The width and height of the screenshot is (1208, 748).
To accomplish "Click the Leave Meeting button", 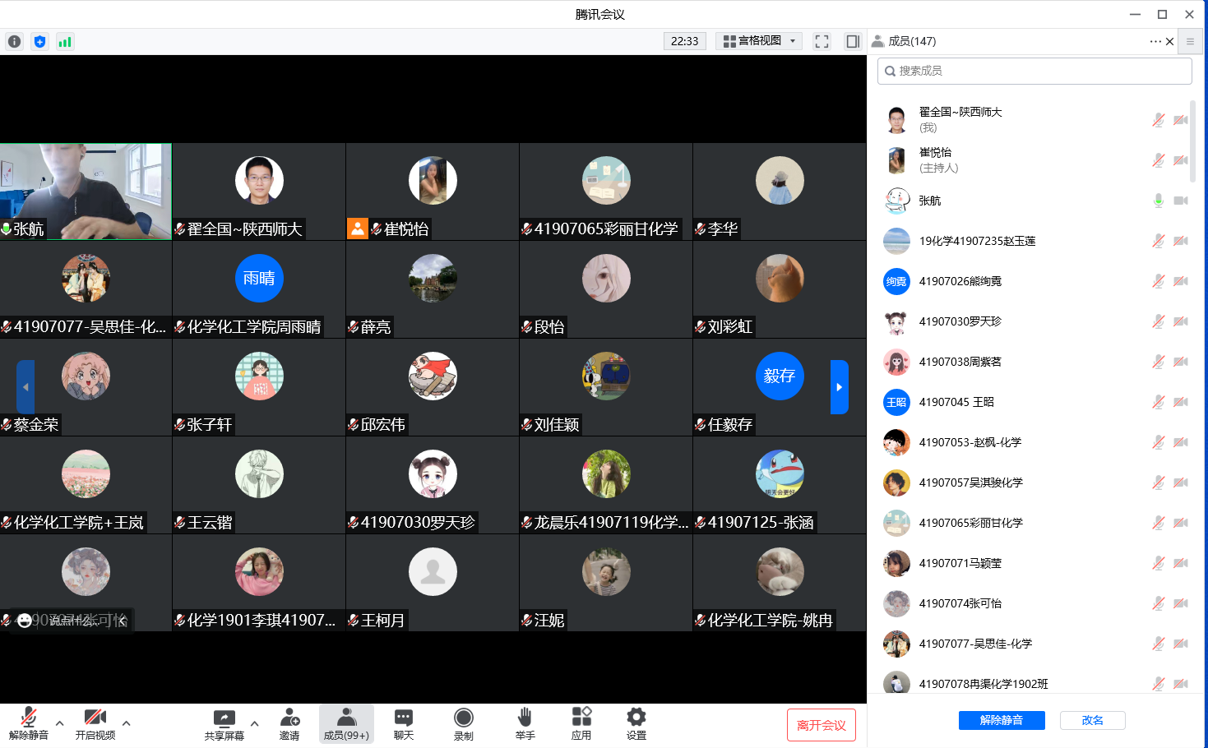I will pos(821,725).
